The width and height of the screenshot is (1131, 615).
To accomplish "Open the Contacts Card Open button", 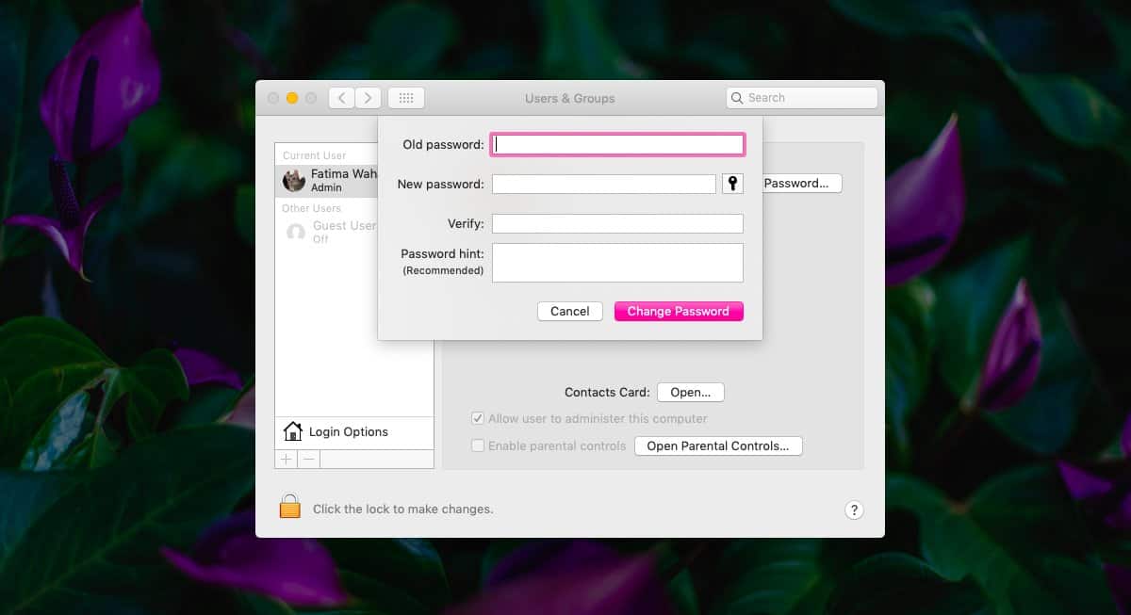I will click(691, 392).
